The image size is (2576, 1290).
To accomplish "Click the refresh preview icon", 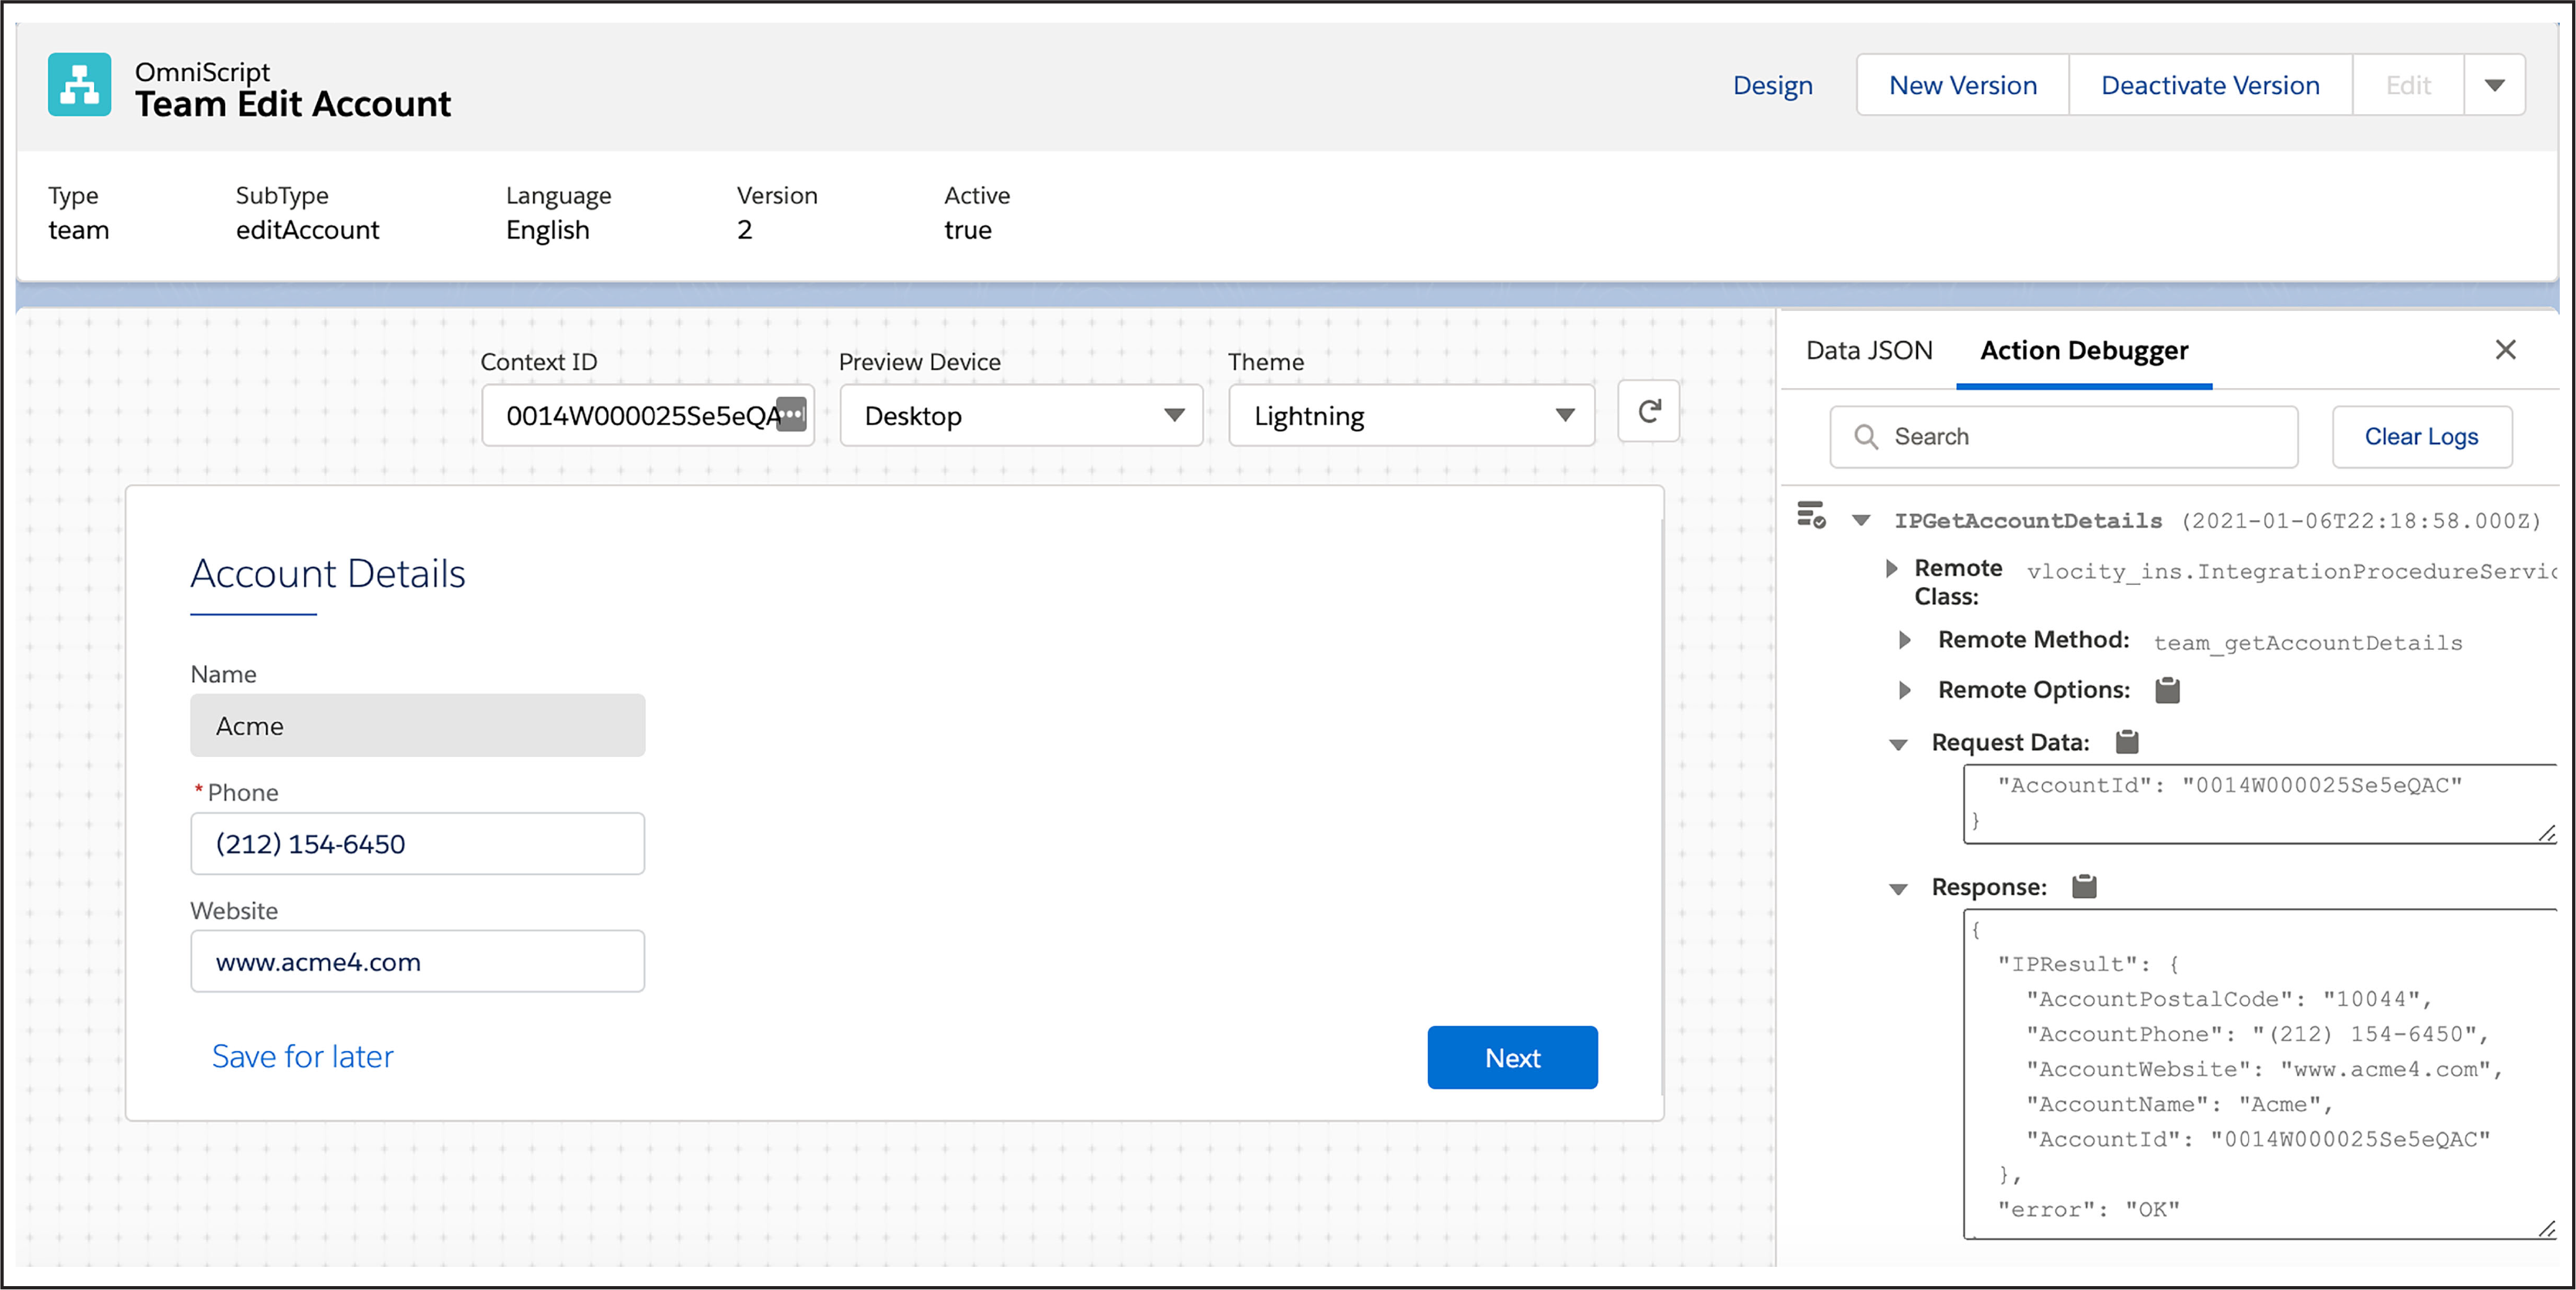I will click(x=1649, y=412).
